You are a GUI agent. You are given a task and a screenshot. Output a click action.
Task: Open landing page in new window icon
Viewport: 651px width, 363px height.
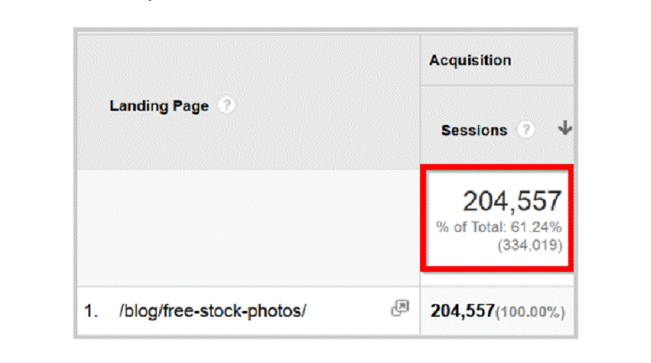[x=400, y=308]
